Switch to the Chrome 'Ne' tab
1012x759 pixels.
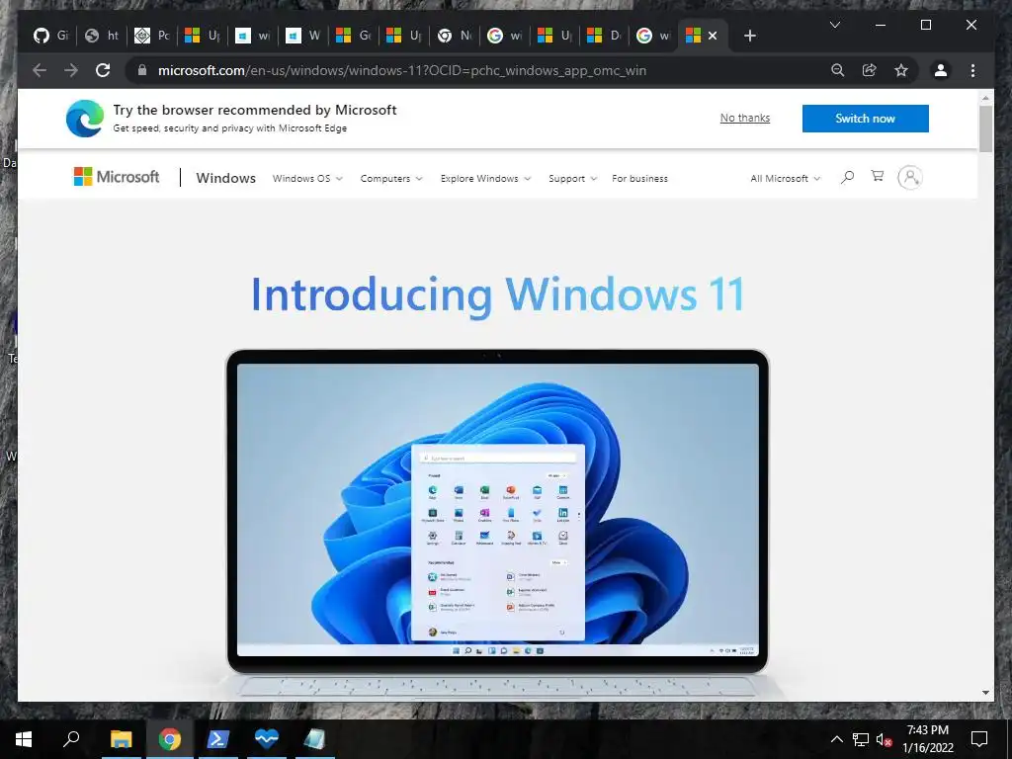(454, 36)
